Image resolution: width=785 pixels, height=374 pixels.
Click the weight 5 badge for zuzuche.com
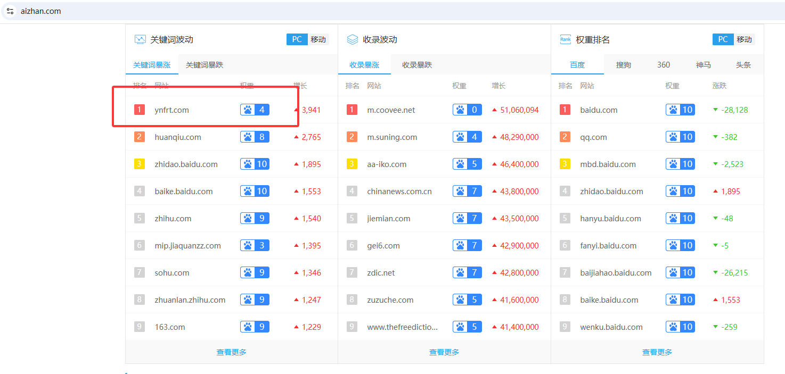coord(467,300)
